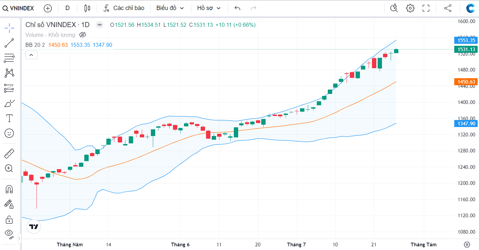
Task: Click the BB basis value 1450.63 in legend
Action: pyautogui.click(x=58, y=45)
